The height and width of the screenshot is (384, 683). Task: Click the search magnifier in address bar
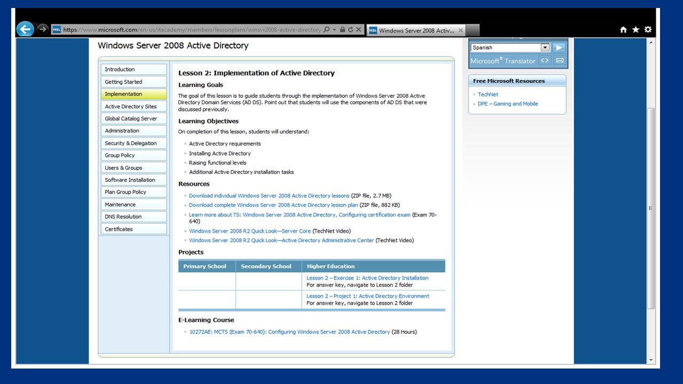tap(326, 30)
